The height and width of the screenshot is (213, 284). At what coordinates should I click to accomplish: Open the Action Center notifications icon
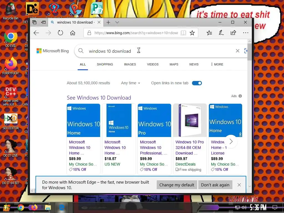(275, 207)
